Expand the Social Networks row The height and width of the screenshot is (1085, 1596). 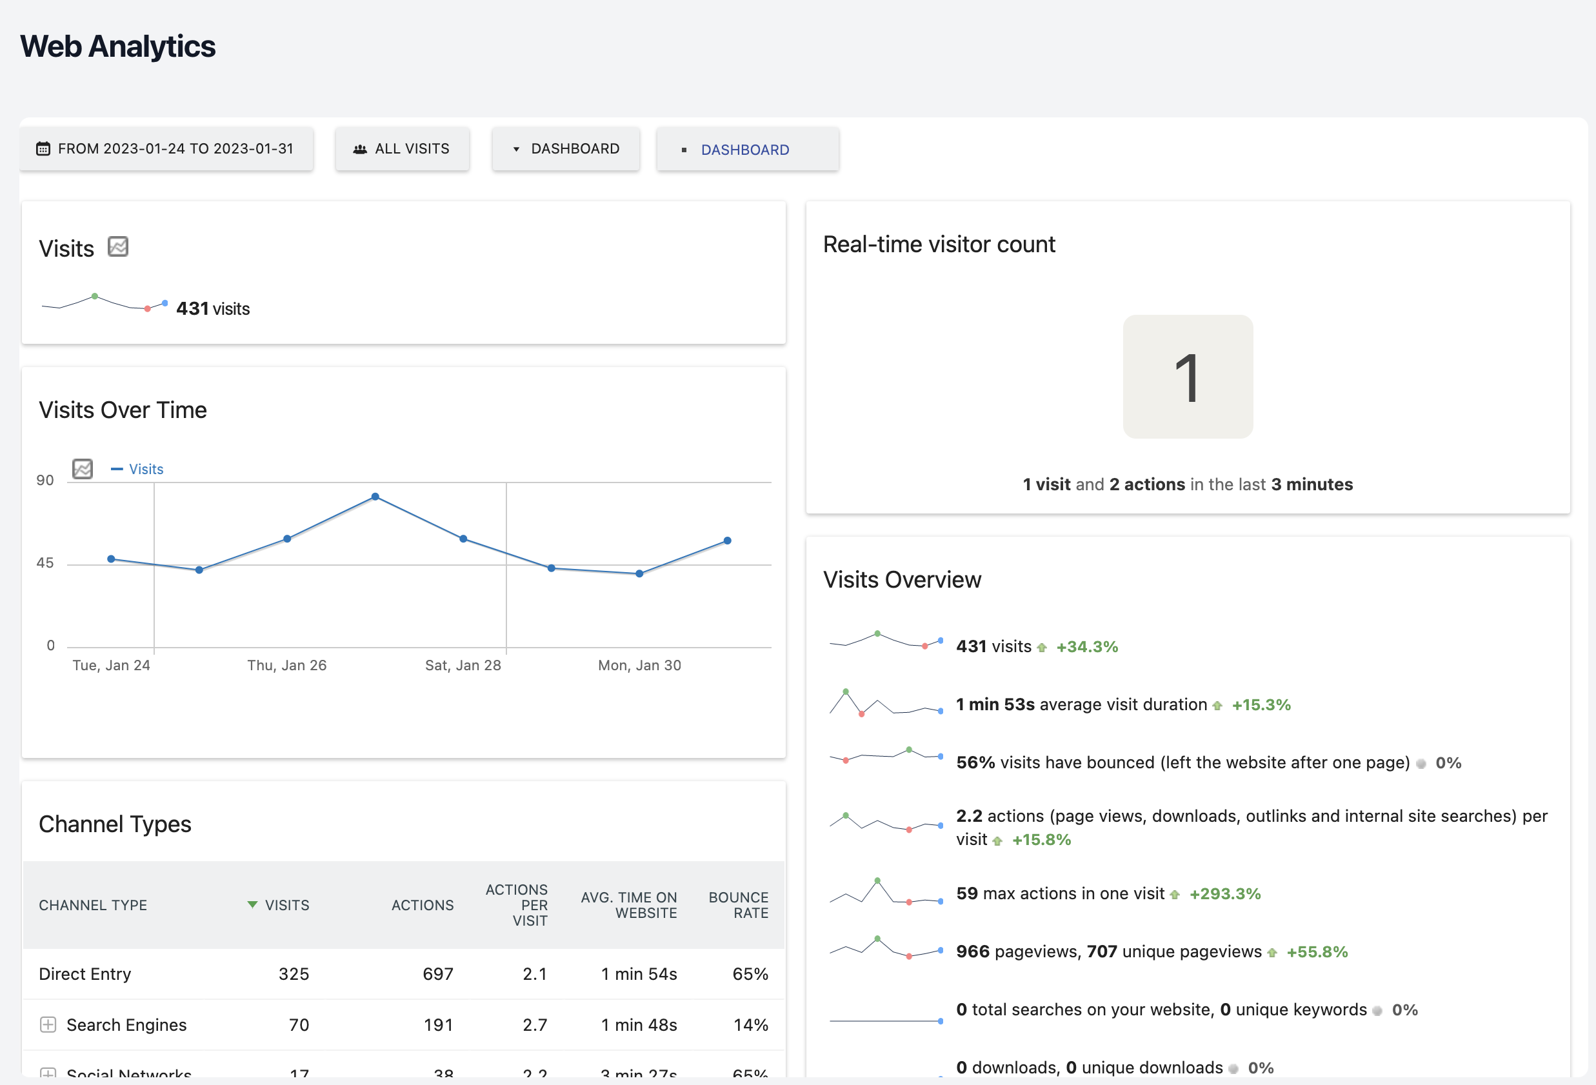tap(48, 1073)
